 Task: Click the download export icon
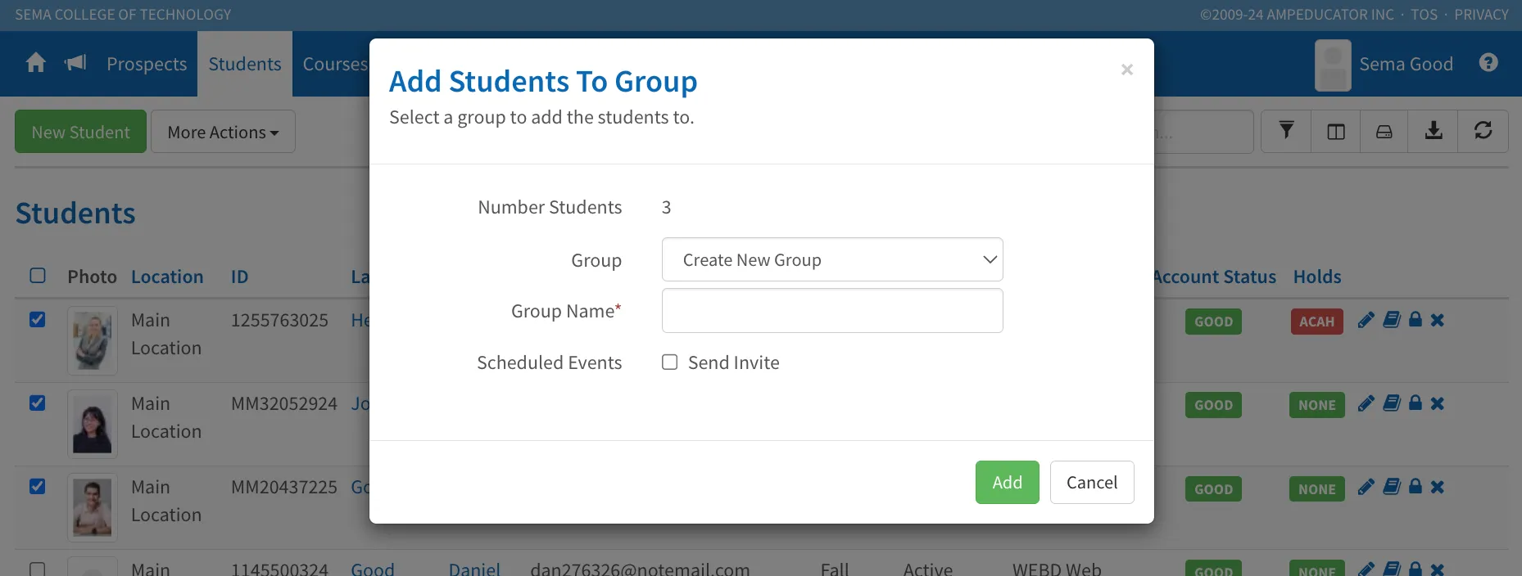(1434, 131)
